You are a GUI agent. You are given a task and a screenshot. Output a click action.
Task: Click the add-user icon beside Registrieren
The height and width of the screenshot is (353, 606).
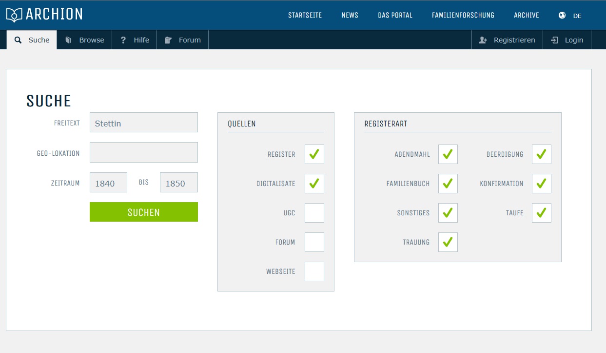pyautogui.click(x=483, y=40)
